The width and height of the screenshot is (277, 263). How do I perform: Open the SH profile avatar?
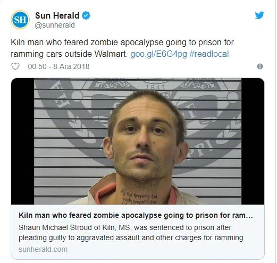[x=20, y=20]
